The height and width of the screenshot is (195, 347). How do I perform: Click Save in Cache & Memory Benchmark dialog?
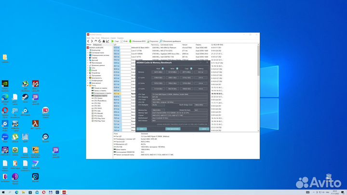[x=142, y=129]
